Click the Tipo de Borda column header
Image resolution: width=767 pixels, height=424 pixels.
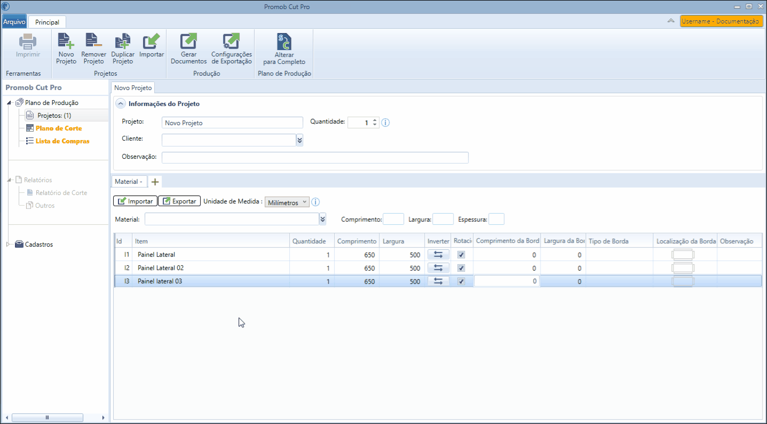point(620,241)
